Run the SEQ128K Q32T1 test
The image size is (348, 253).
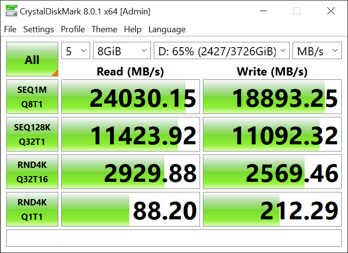(32, 134)
